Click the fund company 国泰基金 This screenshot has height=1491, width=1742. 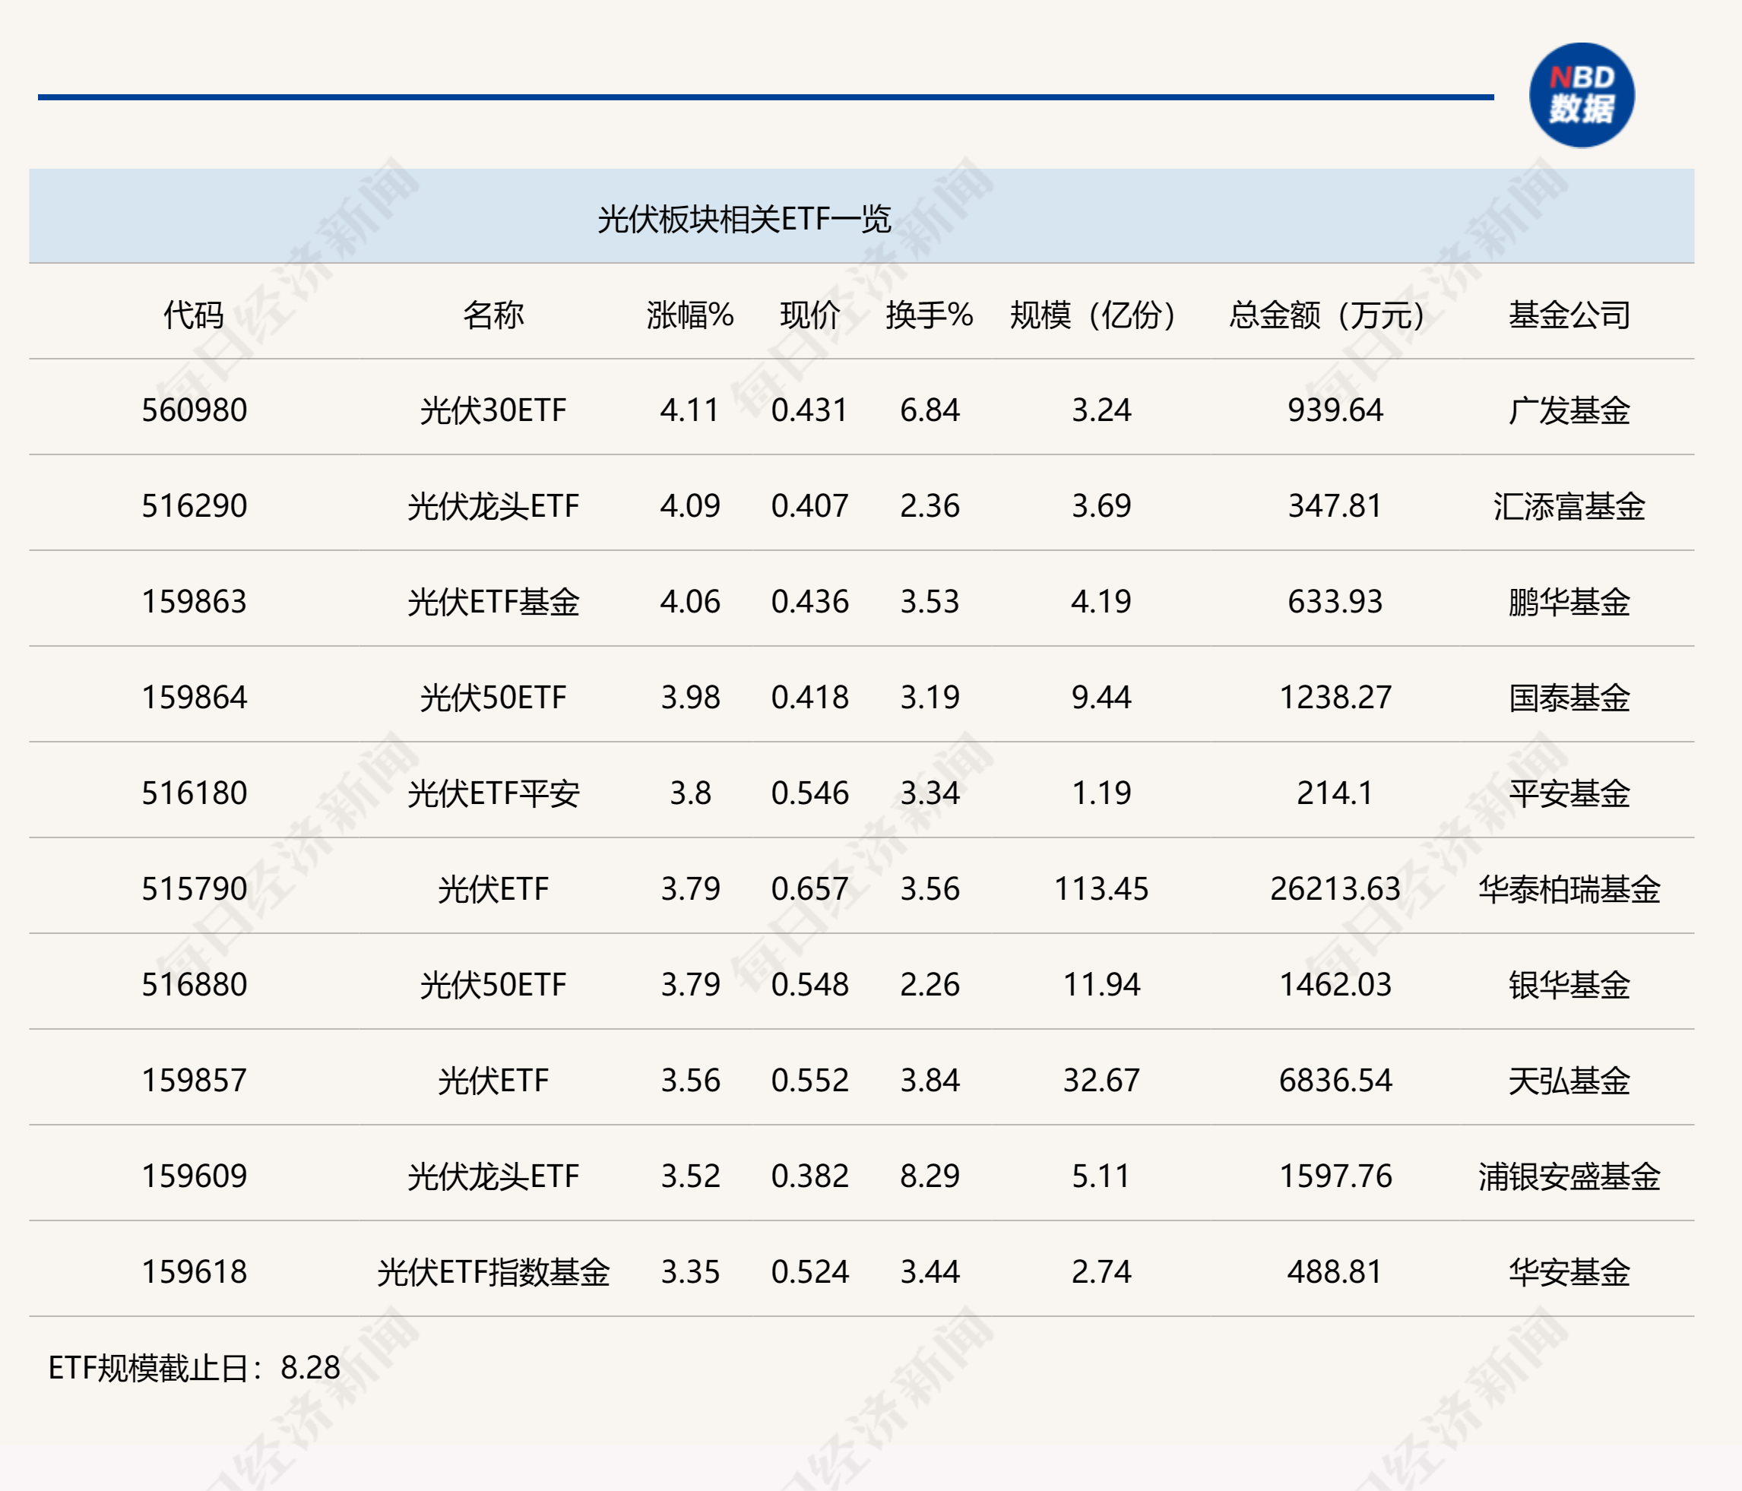[1569, 698]
